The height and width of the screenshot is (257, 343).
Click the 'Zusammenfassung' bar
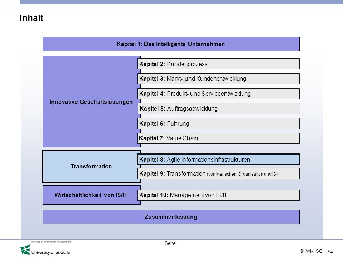[x=171, y=217]
